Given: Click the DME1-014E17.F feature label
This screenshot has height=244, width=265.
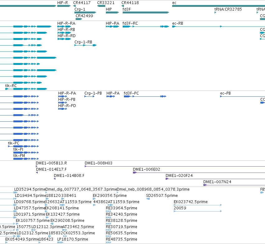Looking at the screenshot, I should (51, 169).
